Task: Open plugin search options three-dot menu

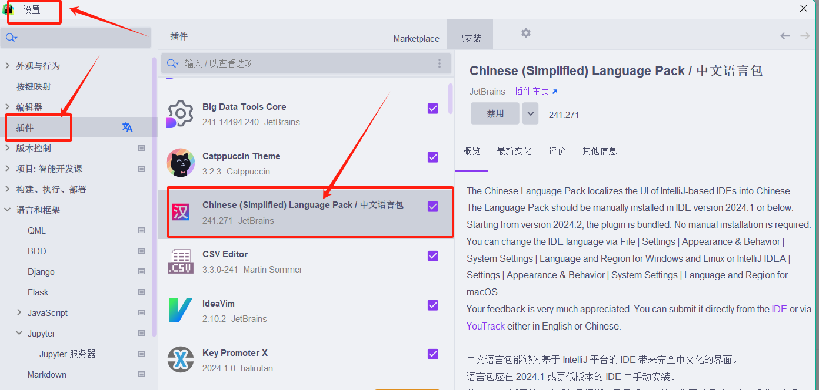Action: click(439, 63)
